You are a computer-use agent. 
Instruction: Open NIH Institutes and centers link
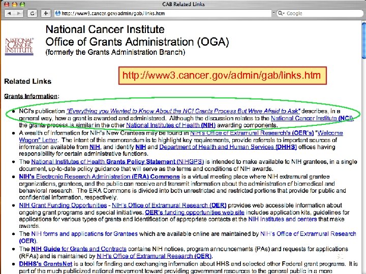283,219
